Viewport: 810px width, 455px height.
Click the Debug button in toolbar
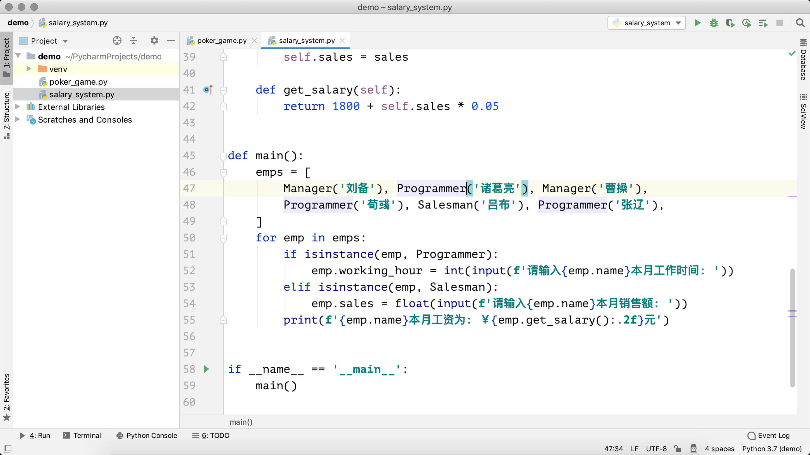[714, 23]
